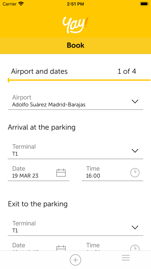Tap the Book title bar
The image size is (151, 269).
click(x=75, y=46)
